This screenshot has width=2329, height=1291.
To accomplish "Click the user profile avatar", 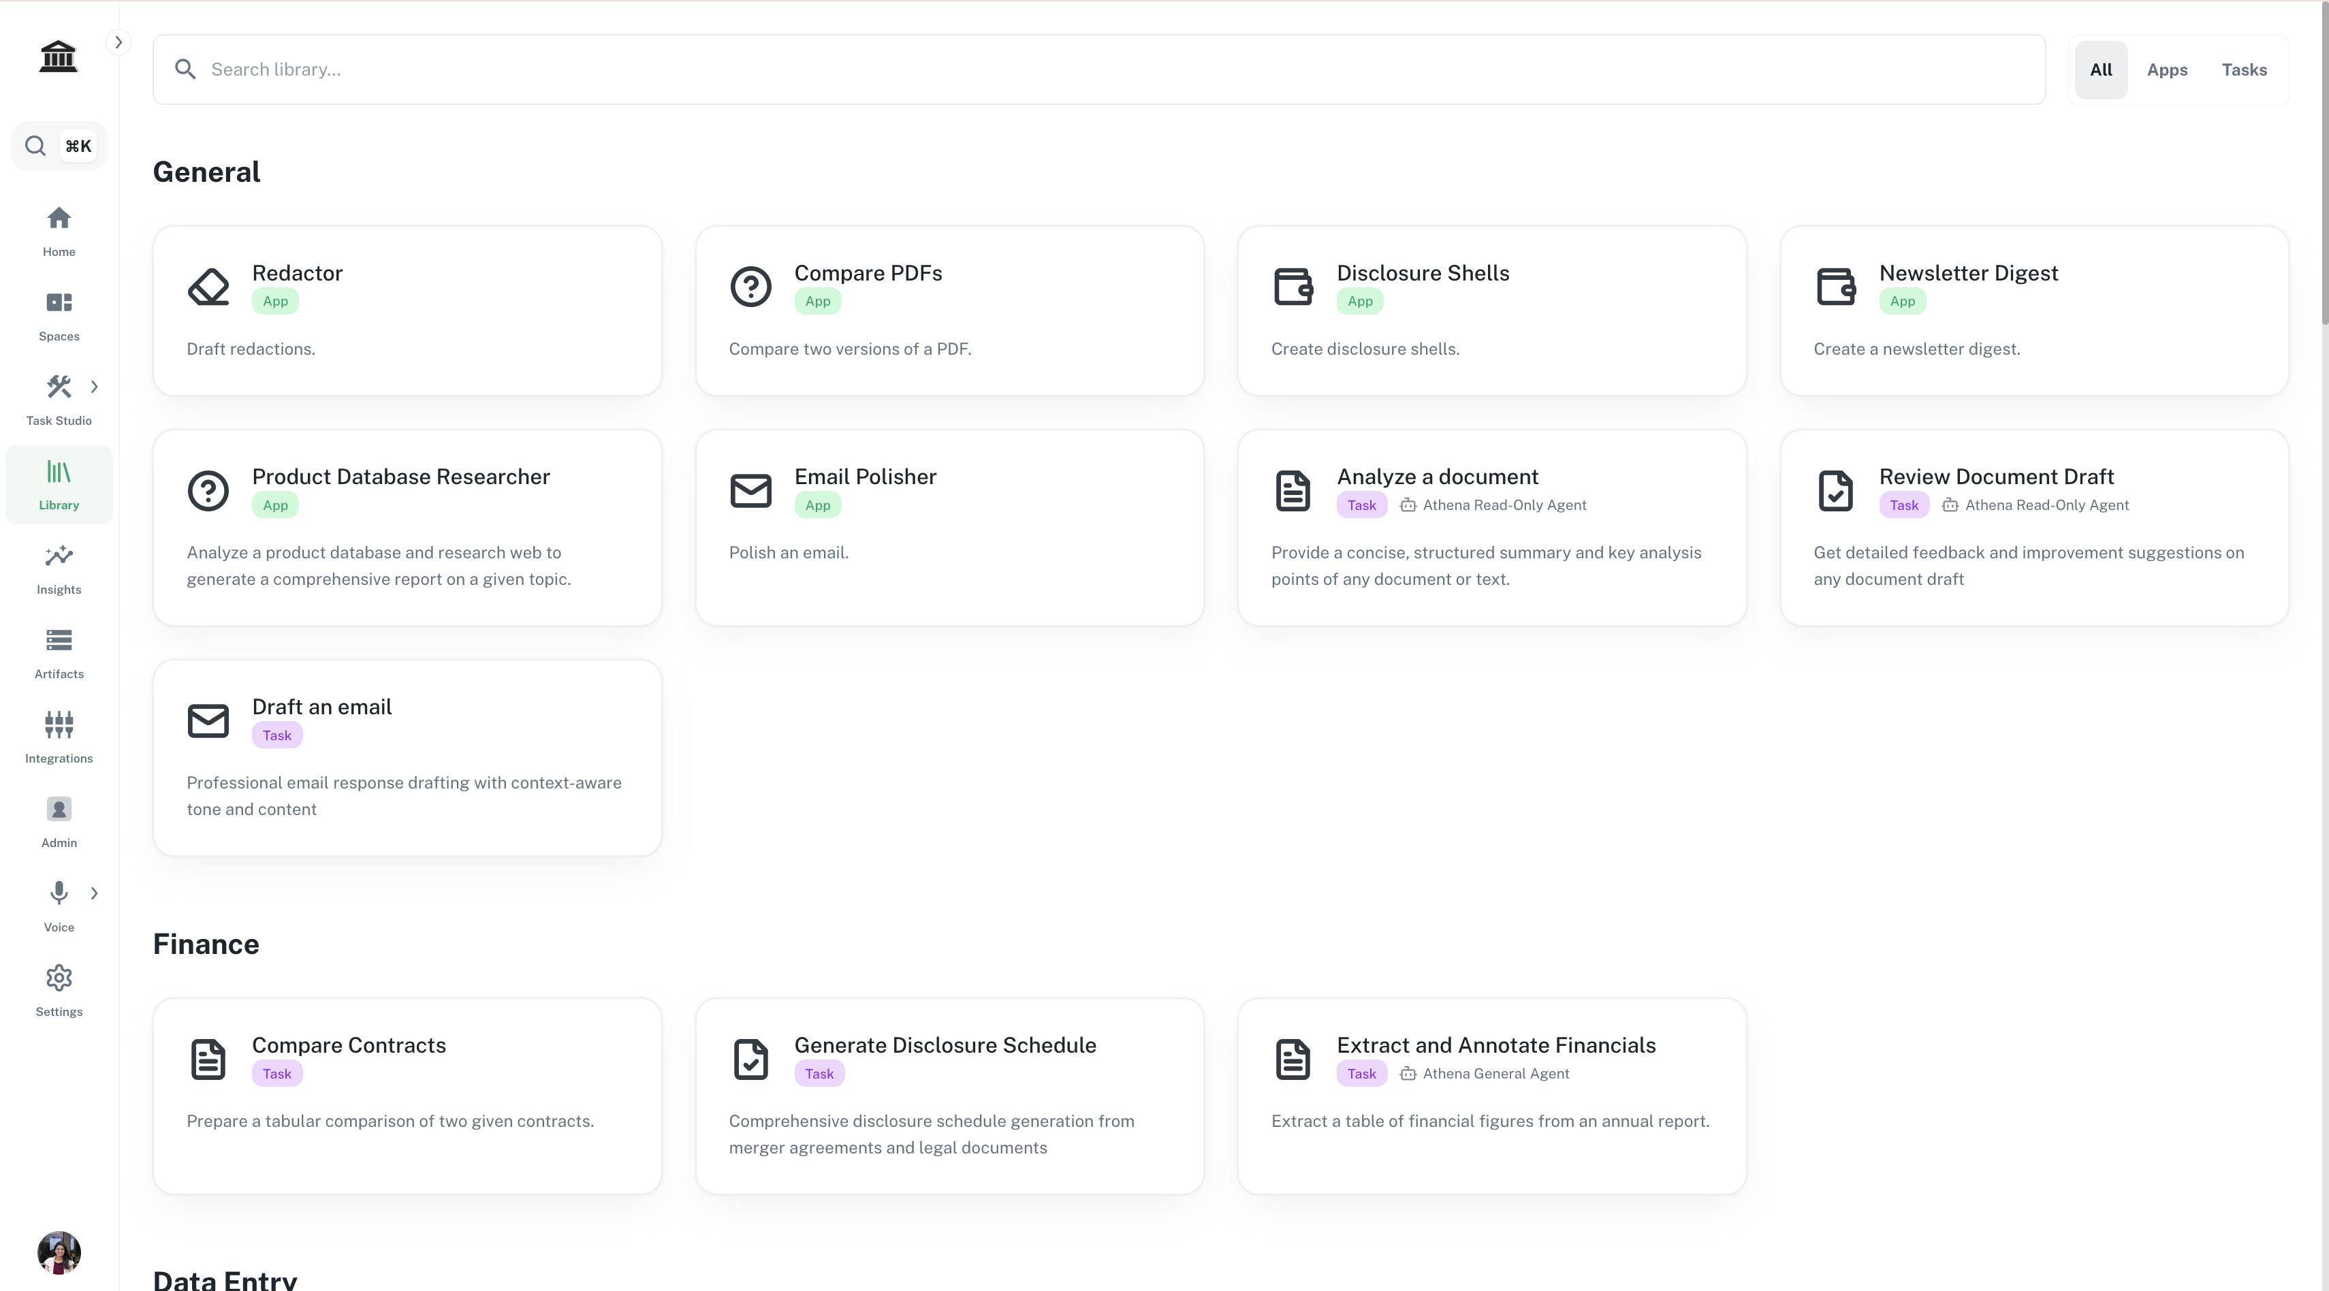I will pos(59,1252).
